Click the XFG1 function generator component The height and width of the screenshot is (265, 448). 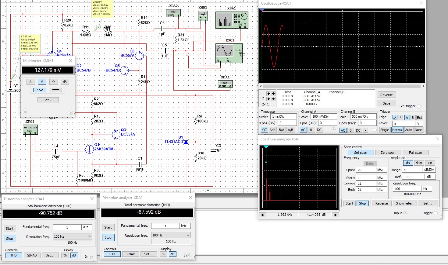(x=30, y=130)
